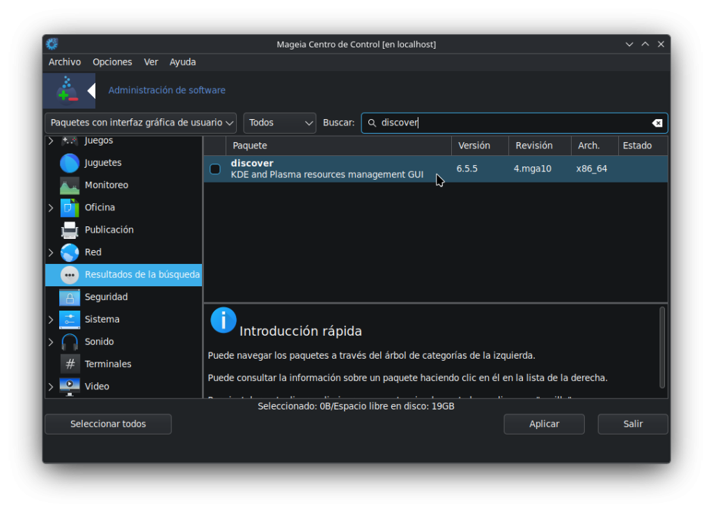Click the Salir button
The width and height of the screenshot is (713, 514).
632,424
